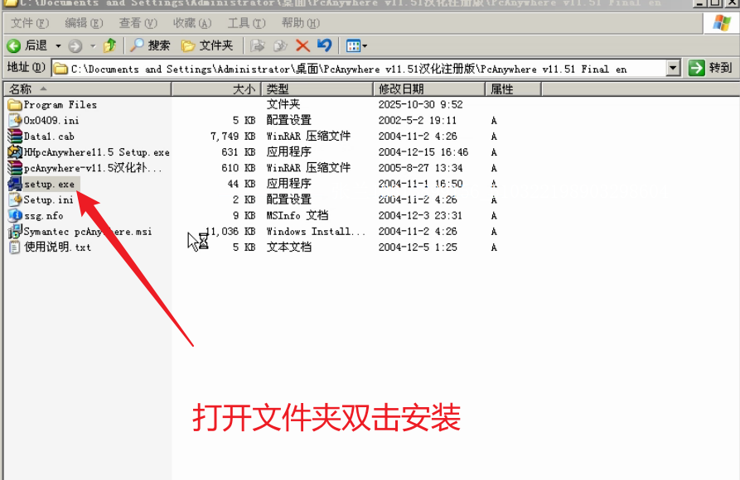Click the Data1.cab file name
Viewport: 740px width, 480px height.
(49, 137)
